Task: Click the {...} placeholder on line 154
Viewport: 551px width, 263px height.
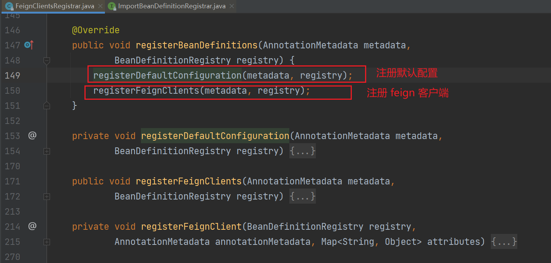Action: [x=303, y=151]
